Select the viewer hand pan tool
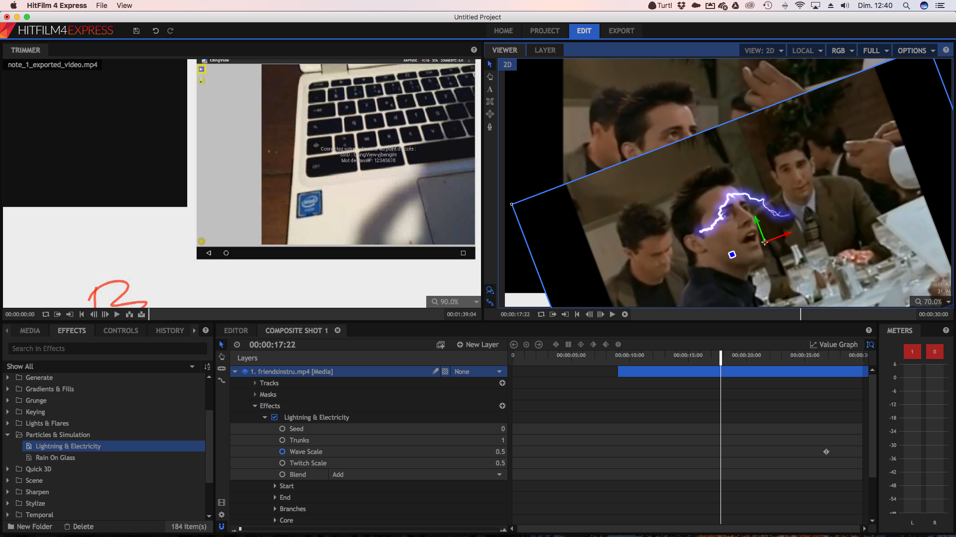Screen dimensions: 956x537 pyautogui.click(x=490, y=77)
